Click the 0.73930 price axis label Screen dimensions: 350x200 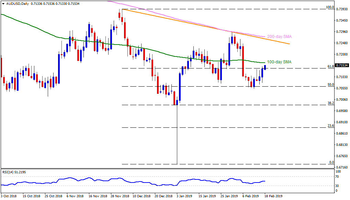(x=342, y=9)
